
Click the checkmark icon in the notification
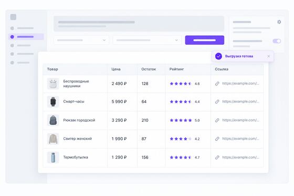(218, 56)
